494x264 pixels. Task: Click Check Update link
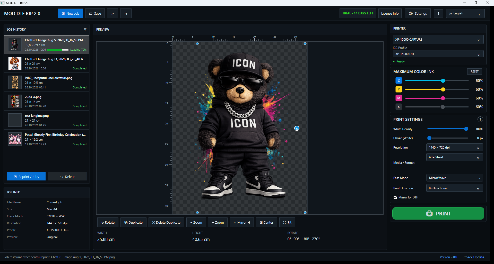coord(474,257)
